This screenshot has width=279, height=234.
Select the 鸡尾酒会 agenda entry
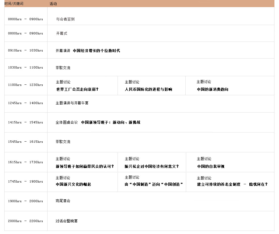(63, 201)
